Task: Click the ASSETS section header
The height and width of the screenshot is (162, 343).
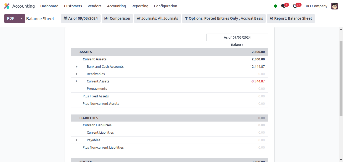Action: click(x=170, y=52)
